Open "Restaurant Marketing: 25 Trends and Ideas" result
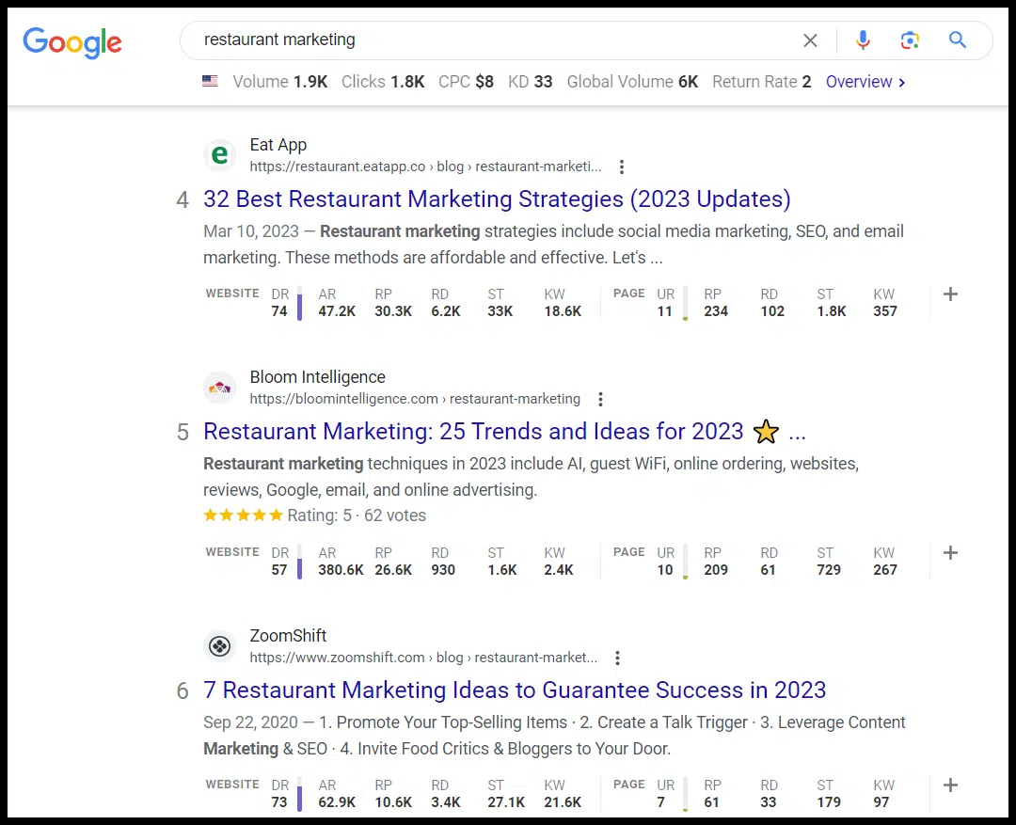Screen dimensions: 1016x825 point(473,432)
